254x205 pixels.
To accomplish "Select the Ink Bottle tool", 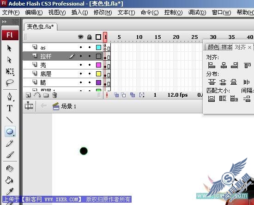I will (x=10, y=168).
